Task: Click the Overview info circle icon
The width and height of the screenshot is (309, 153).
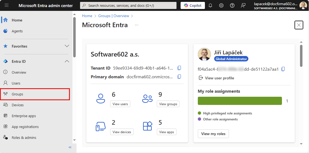Action: click(5, 72)
